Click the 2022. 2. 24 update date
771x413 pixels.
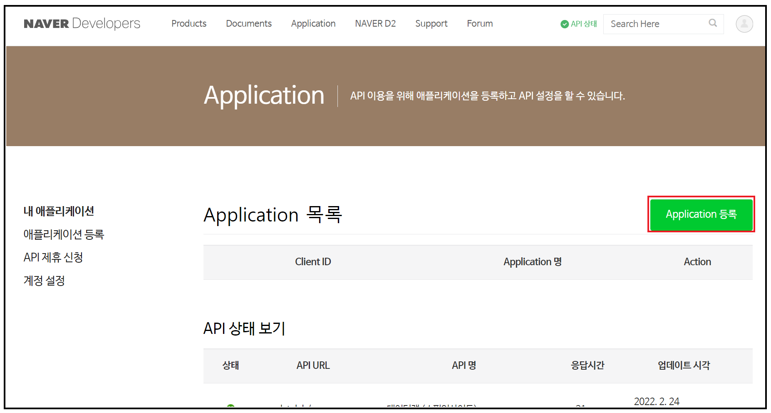click(657, 401)
